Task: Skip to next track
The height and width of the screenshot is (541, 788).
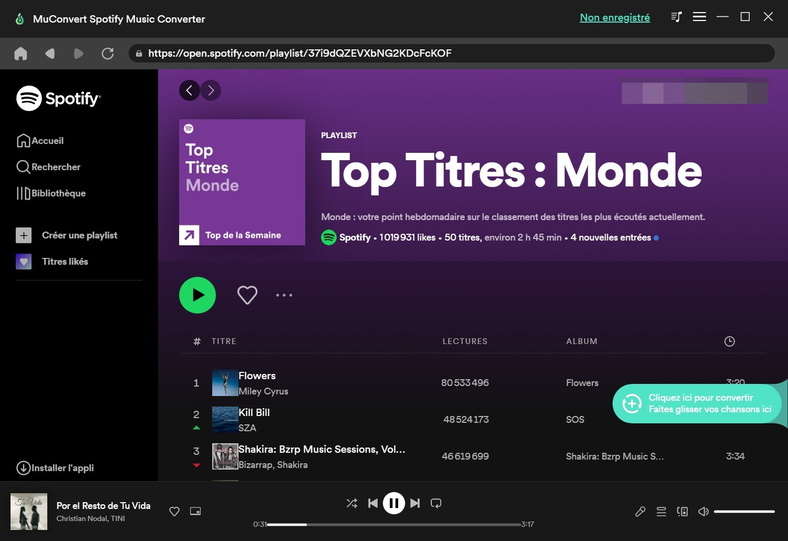Action: (415, 503)
